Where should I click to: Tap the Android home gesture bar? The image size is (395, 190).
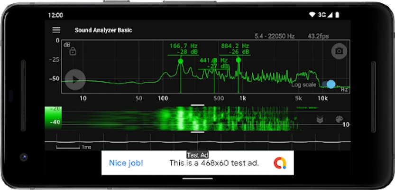tap(197, 179)
